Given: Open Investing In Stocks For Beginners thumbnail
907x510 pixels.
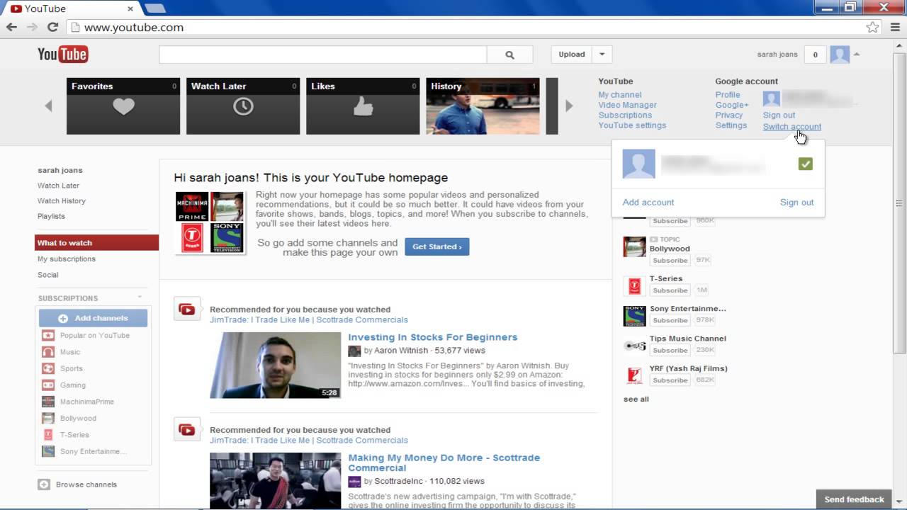Looking at the screenshot, I should 275,365.
